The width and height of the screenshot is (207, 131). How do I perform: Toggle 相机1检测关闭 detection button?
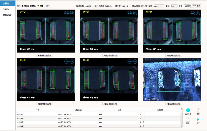click(45, 55)
